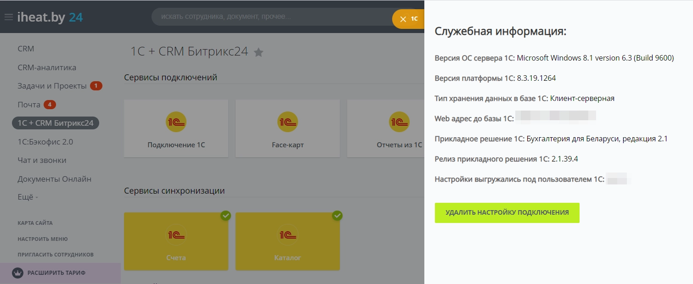The image size is (693, 284).
Task: Select 1С + CRM Битрикс24 in sidebar
Action: click(56, 123)
